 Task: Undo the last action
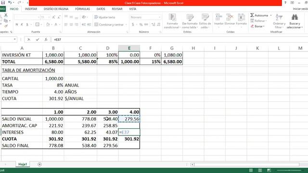10,2
